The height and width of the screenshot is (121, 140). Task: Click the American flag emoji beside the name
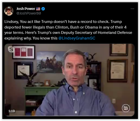point(38,9)
